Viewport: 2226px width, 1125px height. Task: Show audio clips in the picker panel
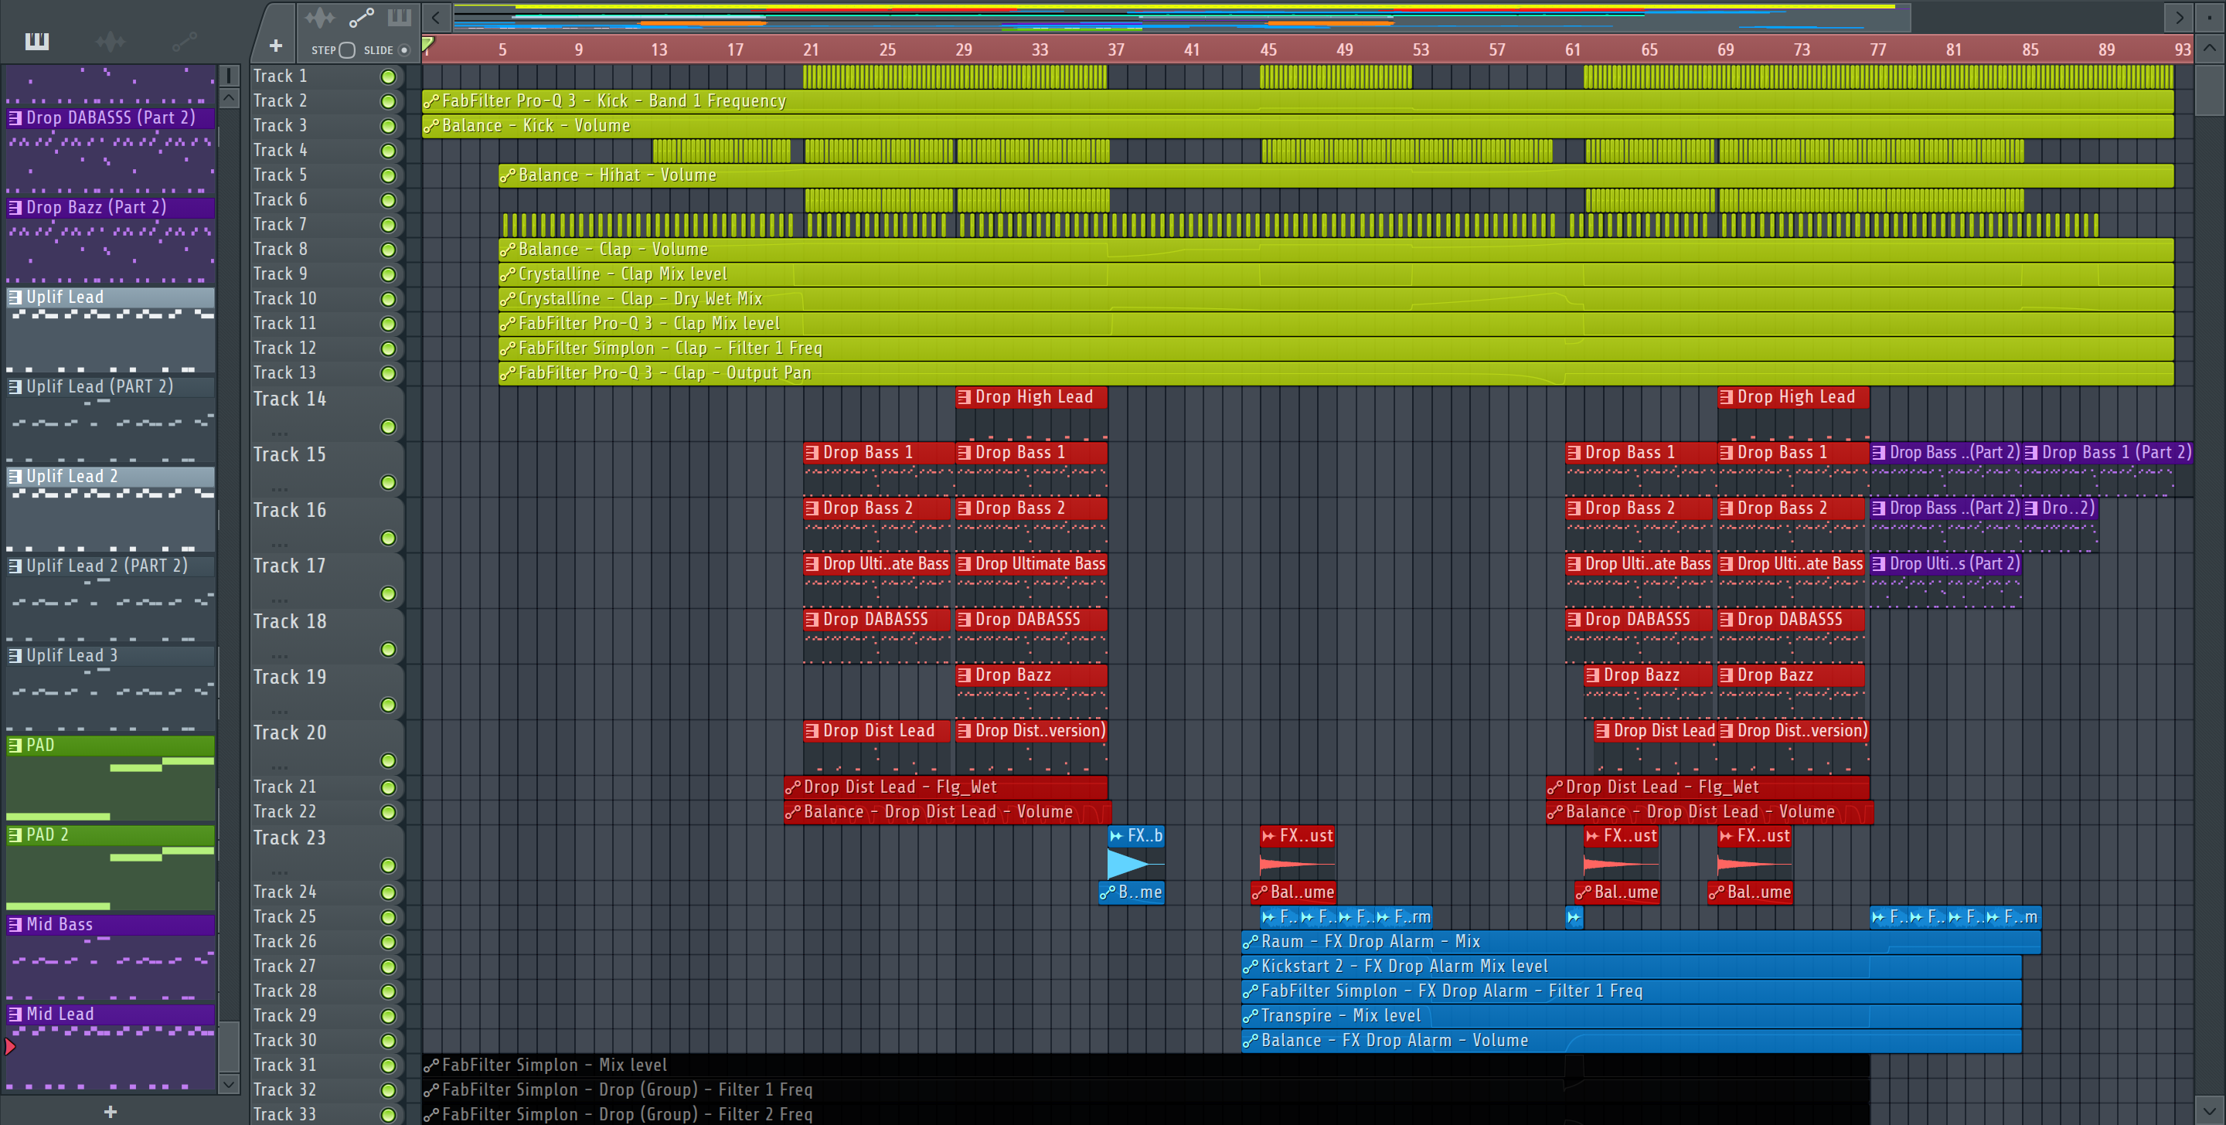[x=110, y=41]
